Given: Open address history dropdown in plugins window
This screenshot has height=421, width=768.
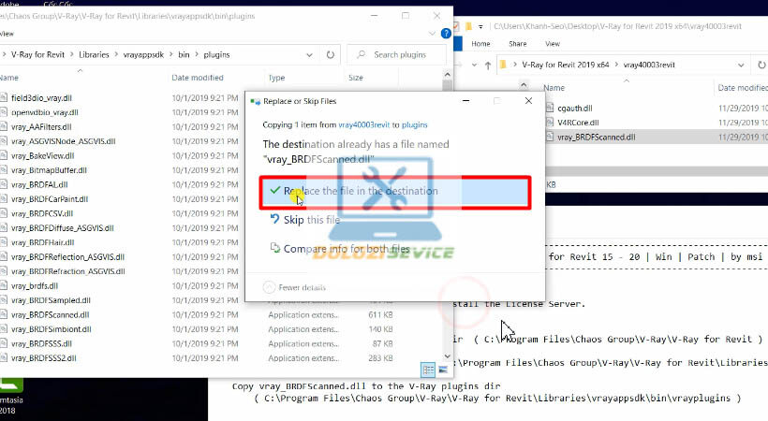Looking at the screenshot, I should (311, 54).
